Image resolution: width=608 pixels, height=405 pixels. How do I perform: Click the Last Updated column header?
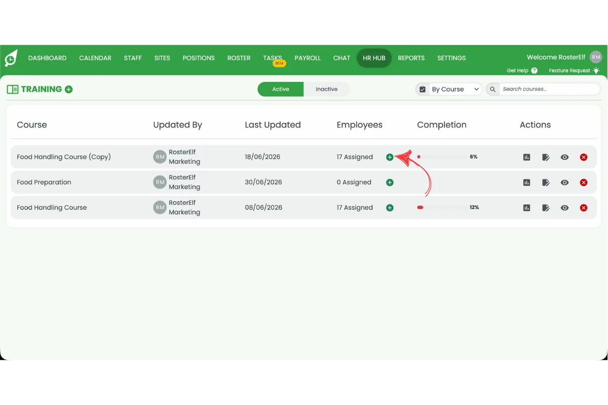click(x=273, y=125)
